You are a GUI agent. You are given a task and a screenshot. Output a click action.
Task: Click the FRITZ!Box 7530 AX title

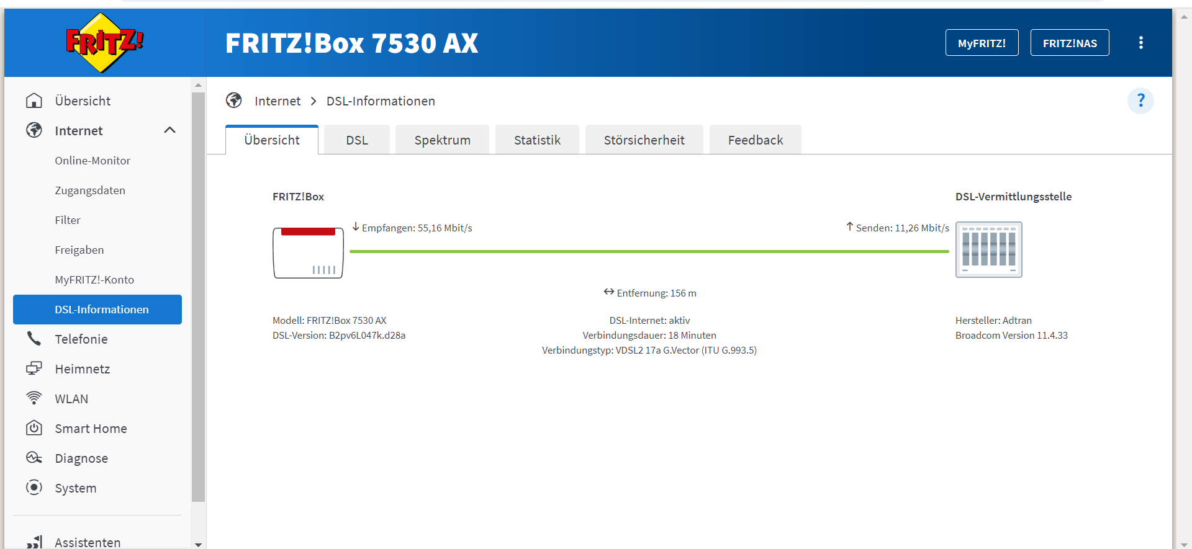click(x=351, y=43)
